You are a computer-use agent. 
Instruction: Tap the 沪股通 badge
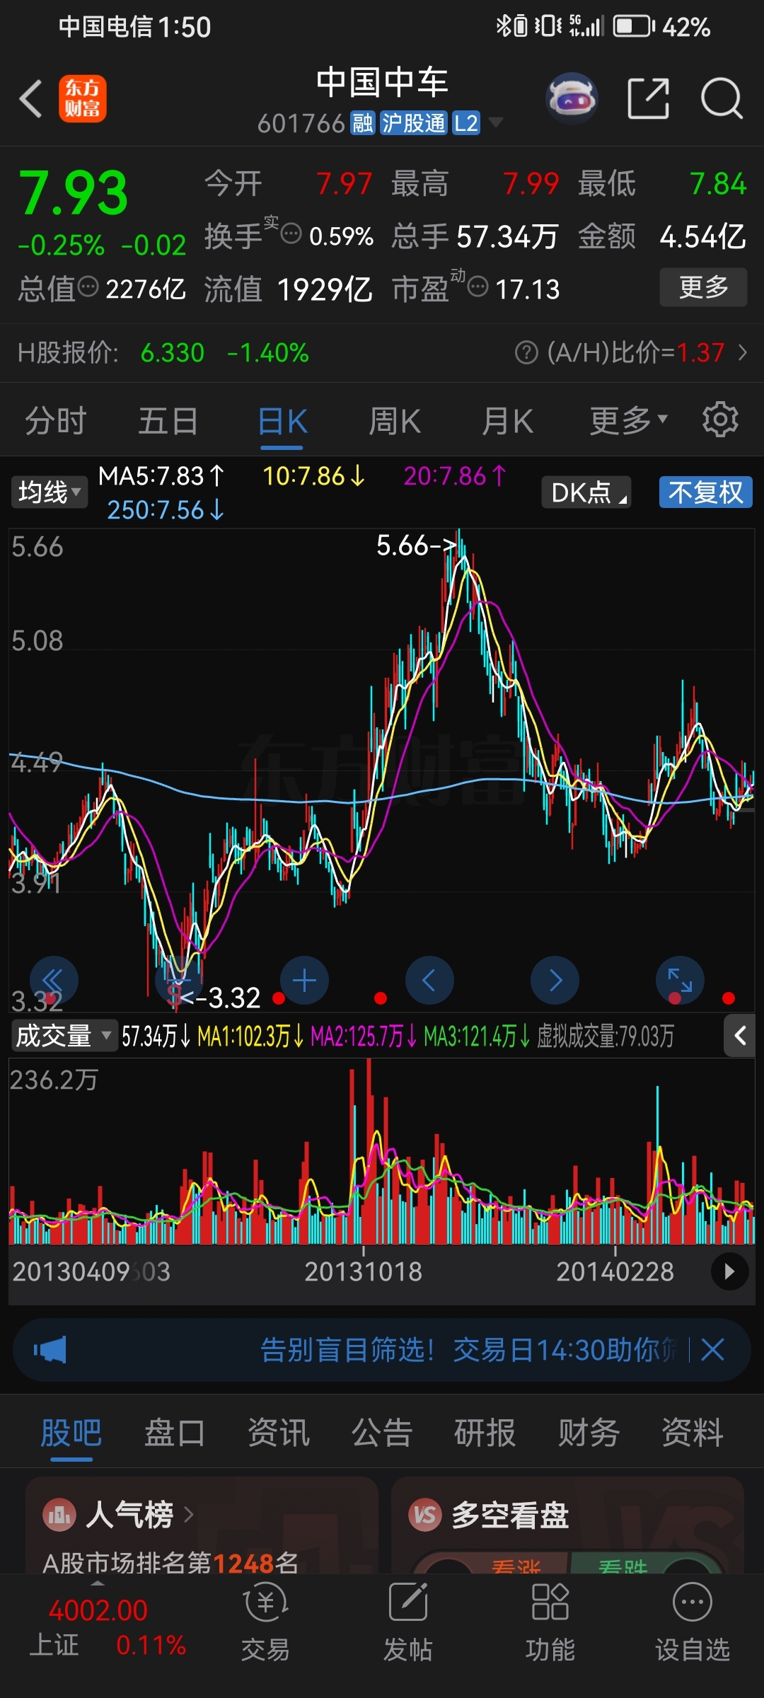[414, 123]
